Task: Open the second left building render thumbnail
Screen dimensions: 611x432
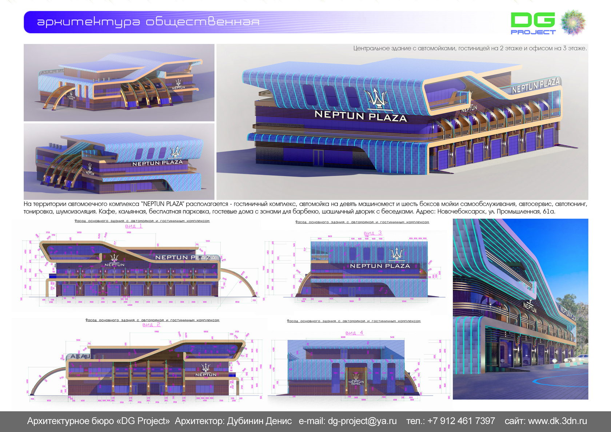Action: click(x=119, y=162)
